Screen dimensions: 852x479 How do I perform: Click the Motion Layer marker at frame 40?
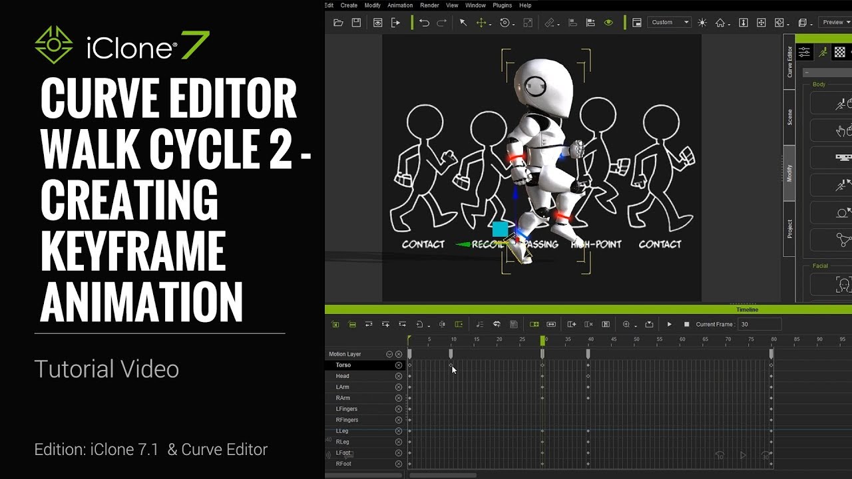588,355
